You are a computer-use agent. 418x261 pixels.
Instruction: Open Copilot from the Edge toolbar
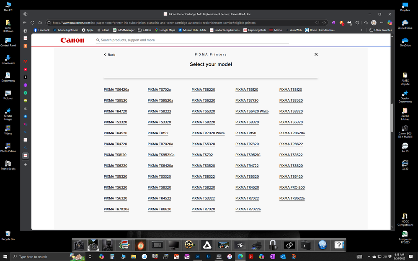[390, 22]
